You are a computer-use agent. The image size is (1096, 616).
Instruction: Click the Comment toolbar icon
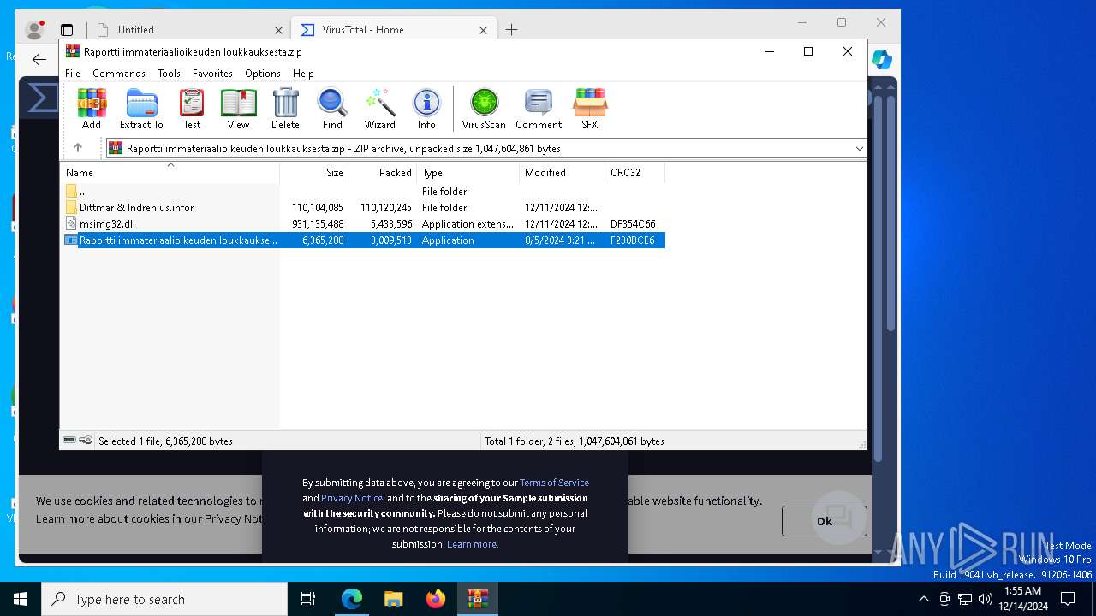tap(539, 109)
